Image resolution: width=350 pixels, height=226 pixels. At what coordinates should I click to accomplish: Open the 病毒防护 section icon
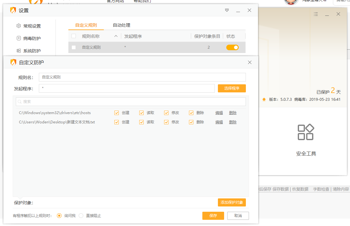(x=18, y=38)
